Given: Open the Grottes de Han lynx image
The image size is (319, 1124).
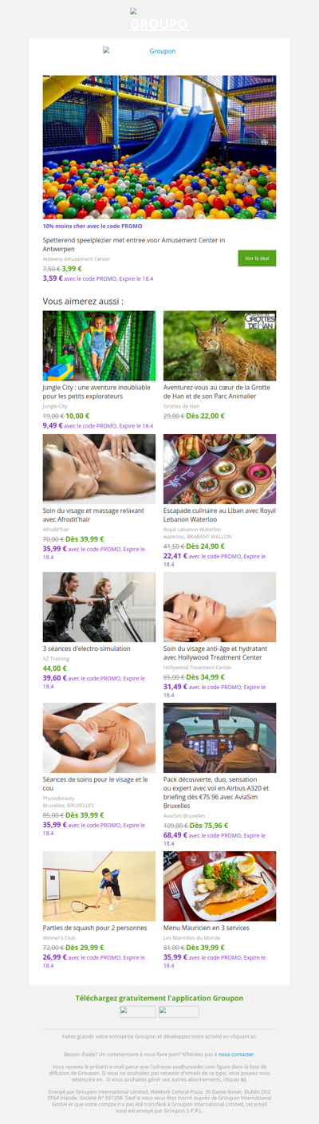Looking at the screenshot, I should [219, 345].
